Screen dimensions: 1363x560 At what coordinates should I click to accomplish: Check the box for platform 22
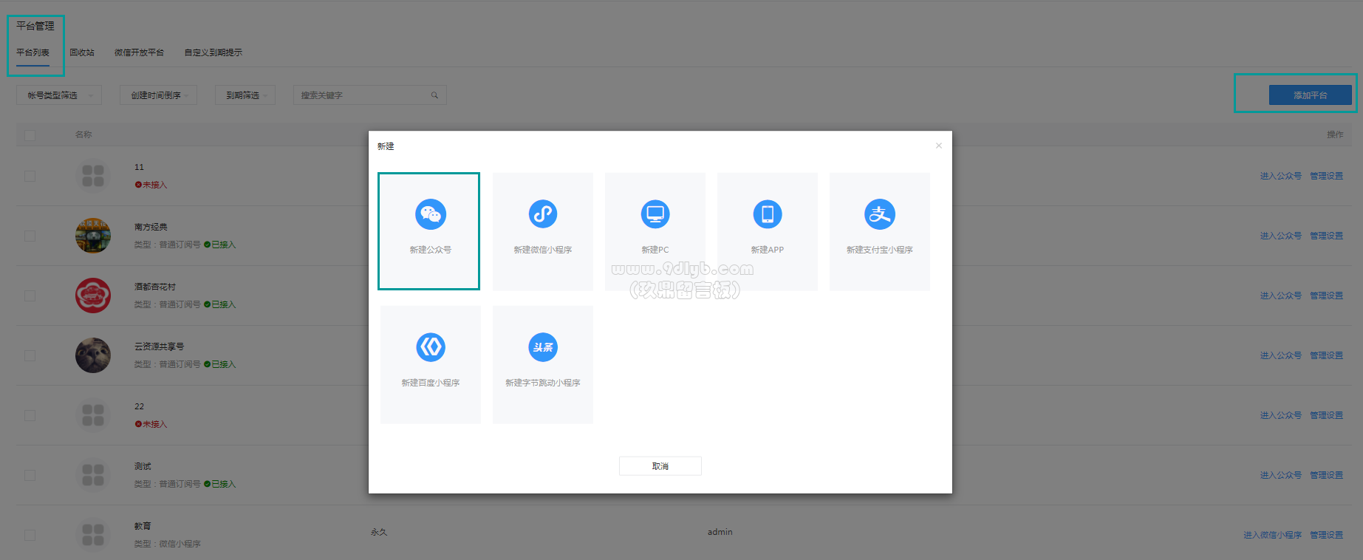click(x=30, y=415)
